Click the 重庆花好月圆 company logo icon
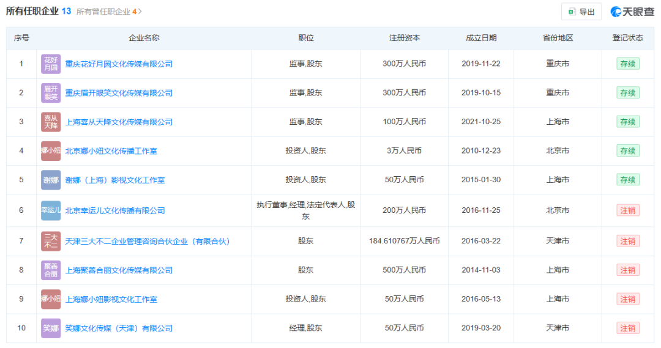661x348 pixels. 51,64
